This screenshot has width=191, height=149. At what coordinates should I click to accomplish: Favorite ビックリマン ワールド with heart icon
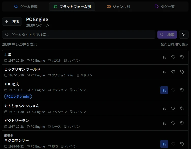pyautogui.click(x=173, y=72)
